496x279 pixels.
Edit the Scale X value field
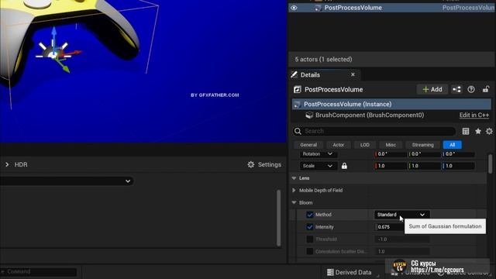coord(391,166)
